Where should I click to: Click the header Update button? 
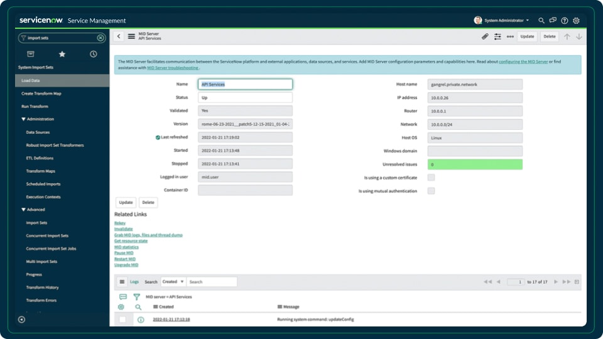[x=527, y=36]
